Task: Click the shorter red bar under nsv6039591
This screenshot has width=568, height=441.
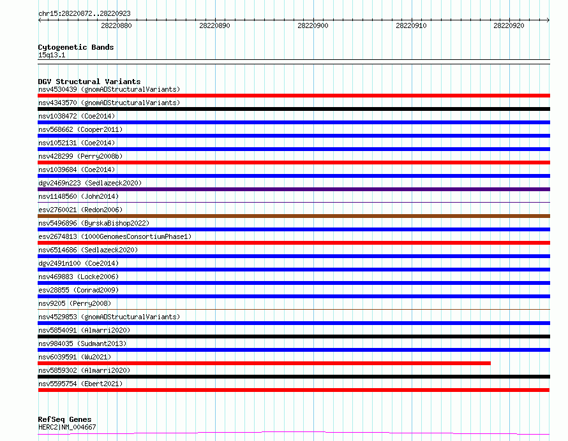Action: pyautogui.click(x=264, y=363)
